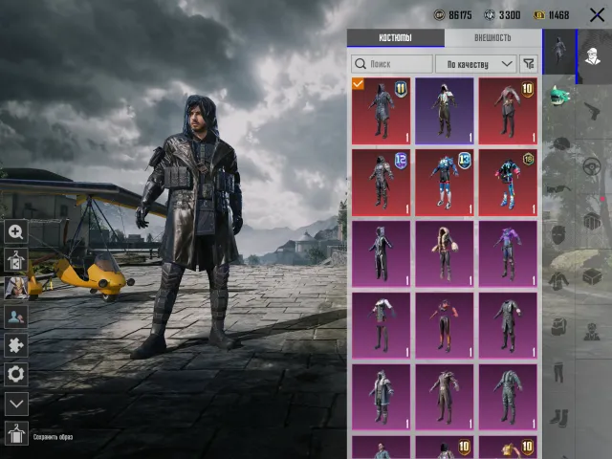Open the helmet category icon
This screenshot has height=459, width=612.
561,143
